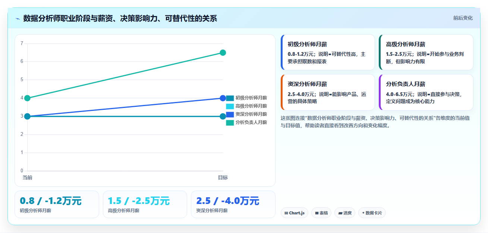The height and width of the screenshot is (233, 488).
Task: Open the 分析负责人月薪 info card
Action: pos(426,92)
